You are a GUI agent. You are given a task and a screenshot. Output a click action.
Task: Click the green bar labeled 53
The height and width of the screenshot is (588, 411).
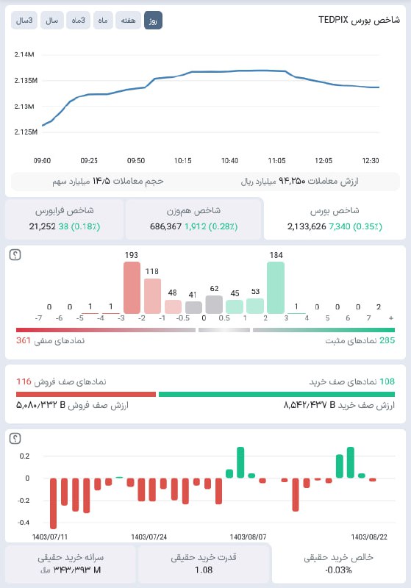(255, 306)
